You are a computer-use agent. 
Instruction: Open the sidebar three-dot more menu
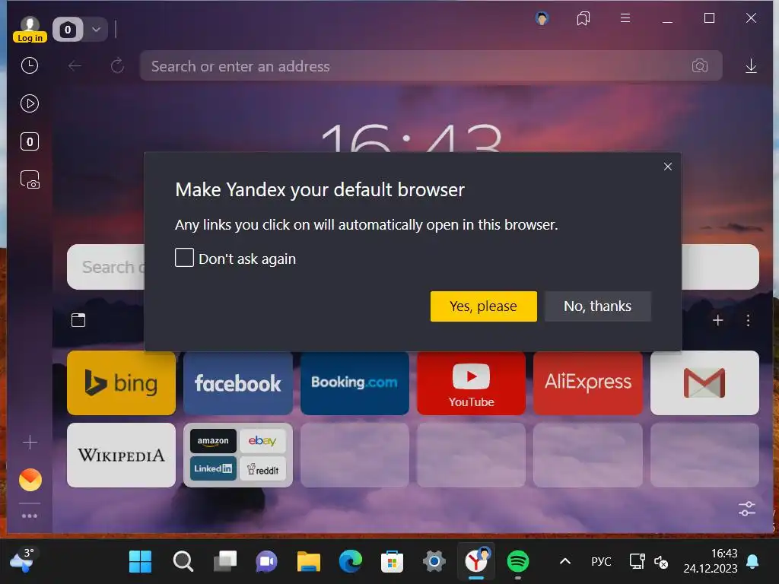[30, 516]
